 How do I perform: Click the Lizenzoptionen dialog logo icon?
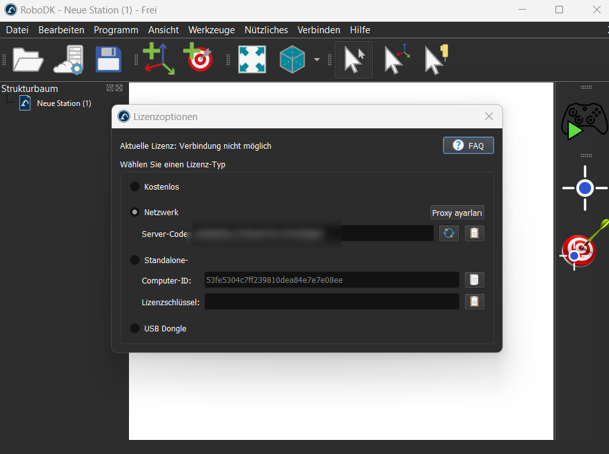click(x=124, y=116)
